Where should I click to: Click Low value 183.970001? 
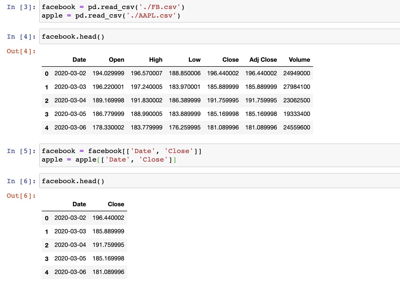[185, 87]
